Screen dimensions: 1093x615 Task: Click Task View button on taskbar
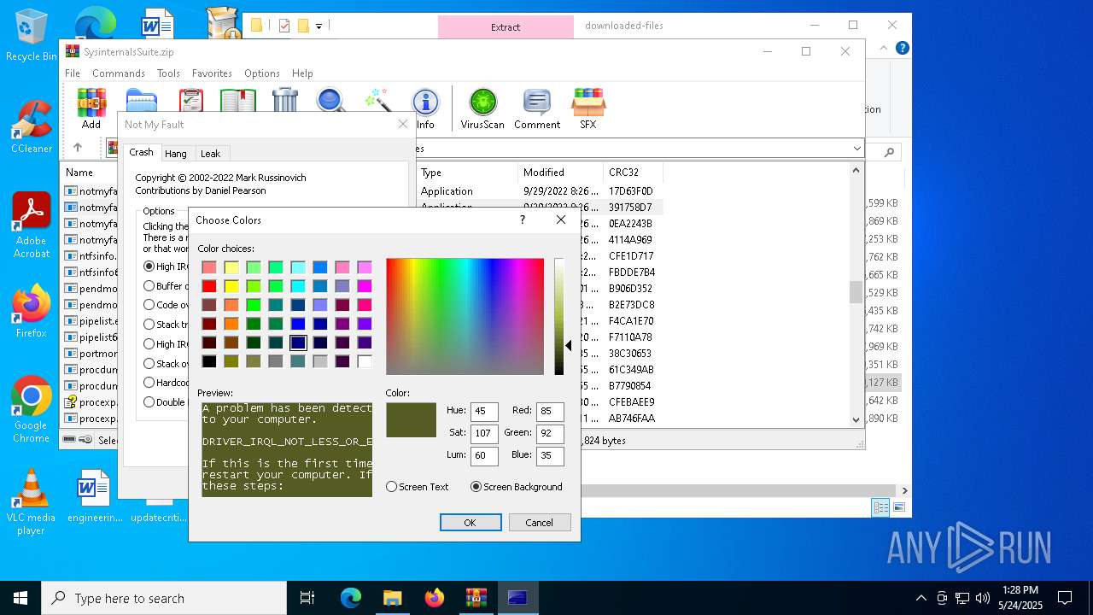tap(307, 598)
